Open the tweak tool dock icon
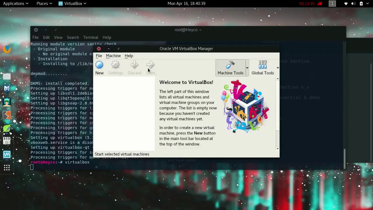This screenshot has height=210, width=373. tap(7, 141)
